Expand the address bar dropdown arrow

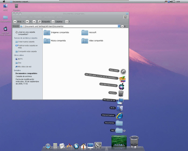[119, 26]
